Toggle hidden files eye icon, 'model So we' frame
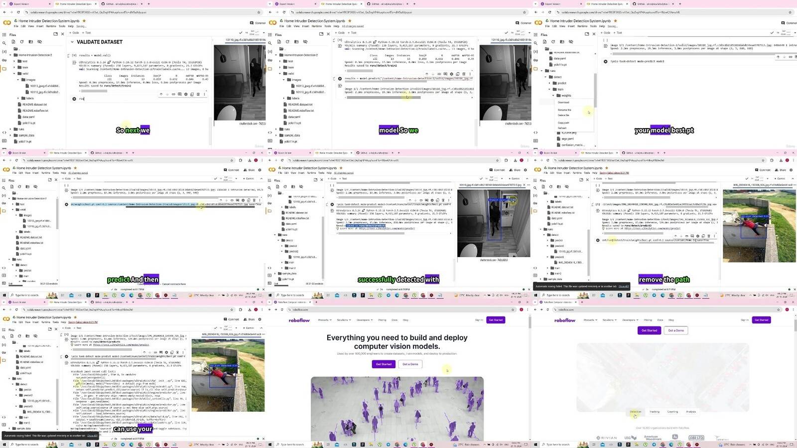The height and width of the screenshot is (448, 797). (305, 42)
